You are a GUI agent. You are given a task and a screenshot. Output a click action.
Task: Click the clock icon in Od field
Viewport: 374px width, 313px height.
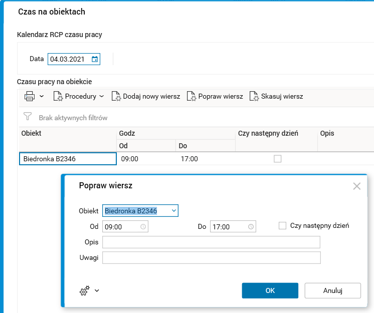(x=143, y=226)
